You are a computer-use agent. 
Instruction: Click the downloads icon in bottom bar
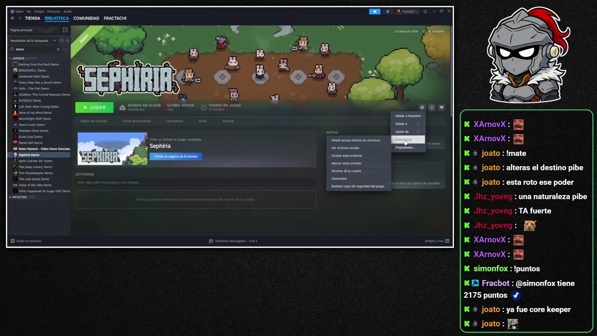click(x=211, y=241)
